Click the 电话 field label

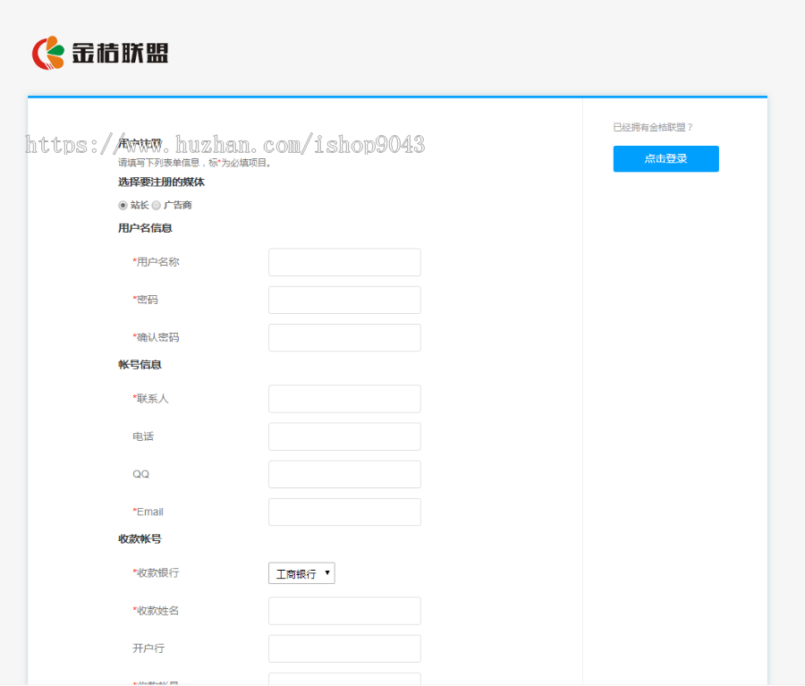tap(143, 437)
